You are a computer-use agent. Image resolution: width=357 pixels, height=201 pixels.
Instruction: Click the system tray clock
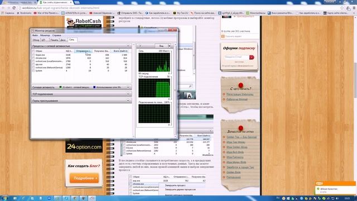pos(347,199)
